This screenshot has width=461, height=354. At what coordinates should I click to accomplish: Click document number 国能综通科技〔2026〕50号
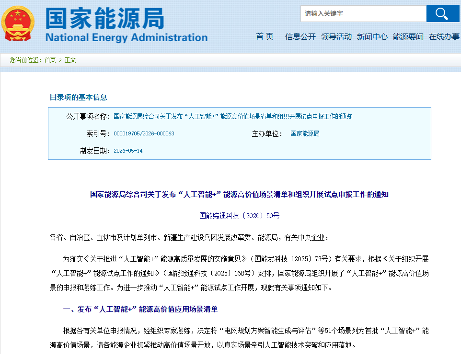(239, 216)
